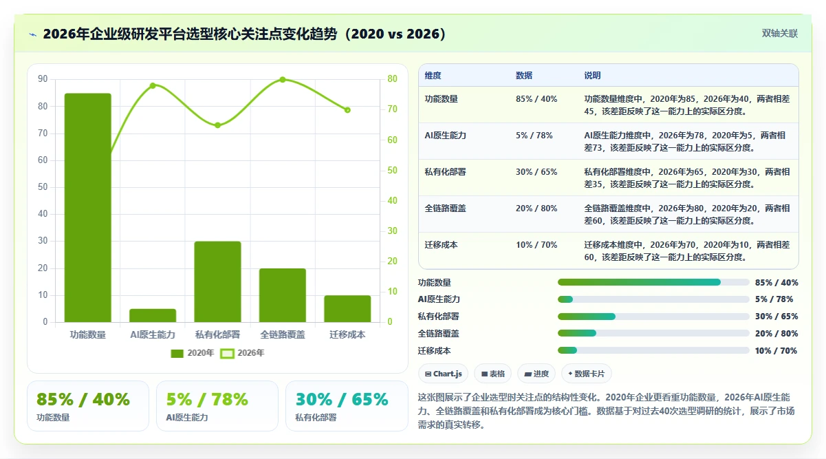The width and height of the screenshot is (826, 459).
Task: Click the line point above 全链路覆盖
Action: [x=283, y=79]
